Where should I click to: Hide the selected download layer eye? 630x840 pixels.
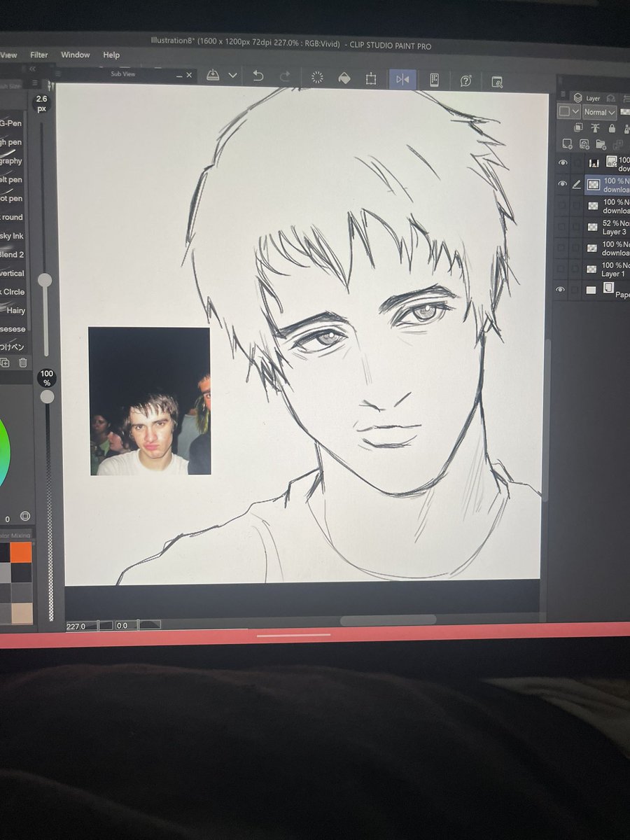tap(562, 183)
